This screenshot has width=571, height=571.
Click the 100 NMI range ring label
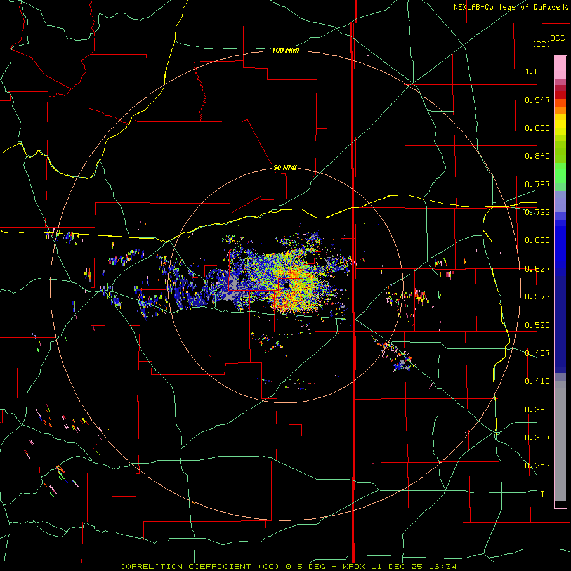(285, 50)
